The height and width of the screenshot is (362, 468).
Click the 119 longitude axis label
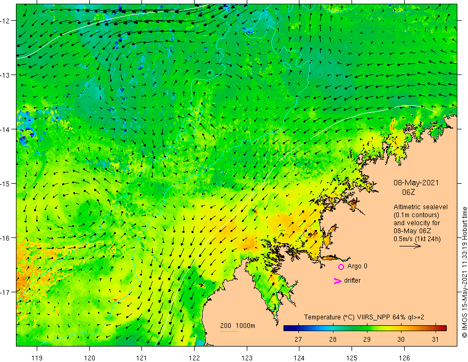click(37, 358)
